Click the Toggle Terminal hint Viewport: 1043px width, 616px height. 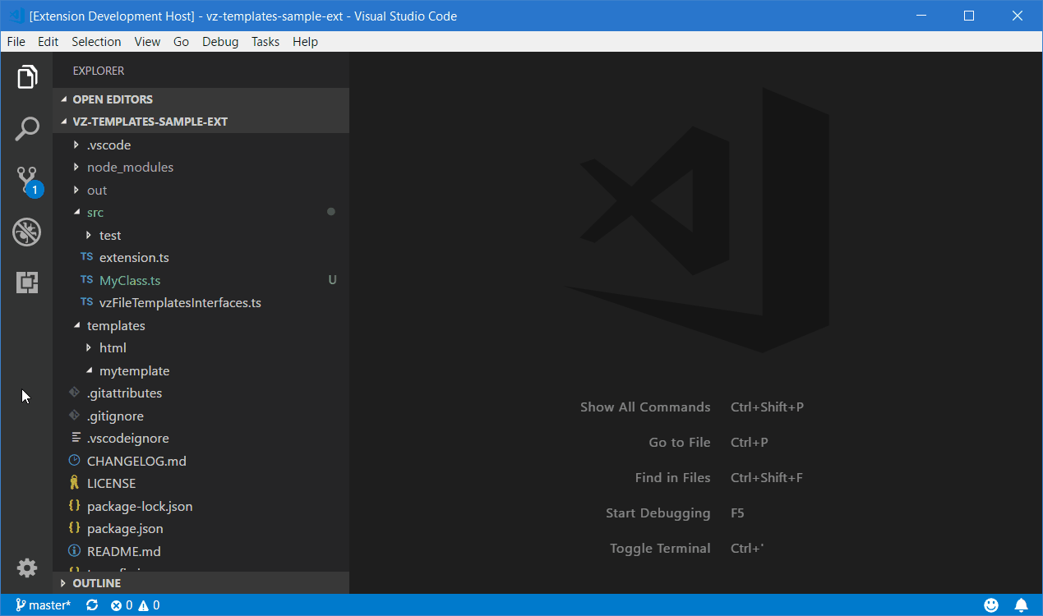pos(660,548)
